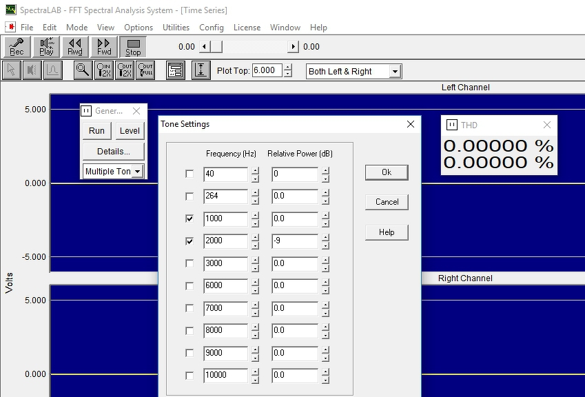The width and height of the screenshot is (585, 397).
Task: Open the Both Left & Right channel dropdown
Action: pyautogui.click(x=395, y=71)
